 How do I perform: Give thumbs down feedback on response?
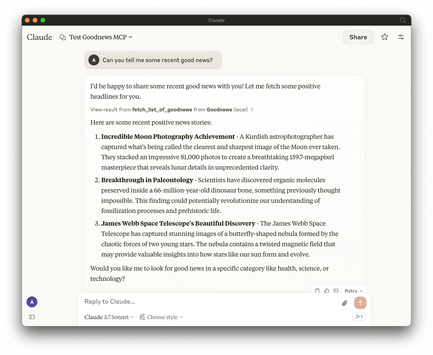pyautogui.click(x=336, y=291)
